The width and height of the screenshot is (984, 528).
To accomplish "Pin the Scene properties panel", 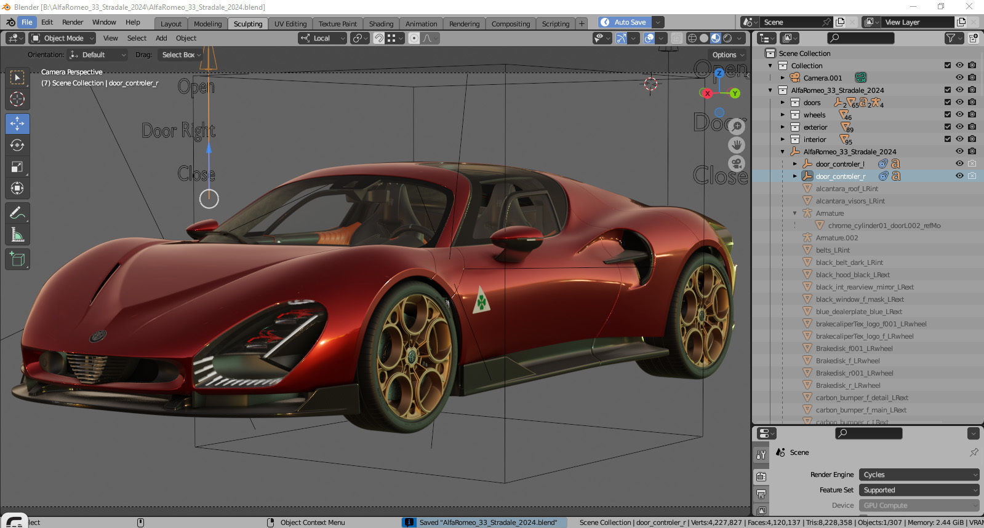I will [x=974, y=452].
